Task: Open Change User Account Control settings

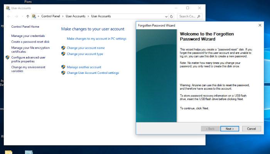Action: [93, 73]
